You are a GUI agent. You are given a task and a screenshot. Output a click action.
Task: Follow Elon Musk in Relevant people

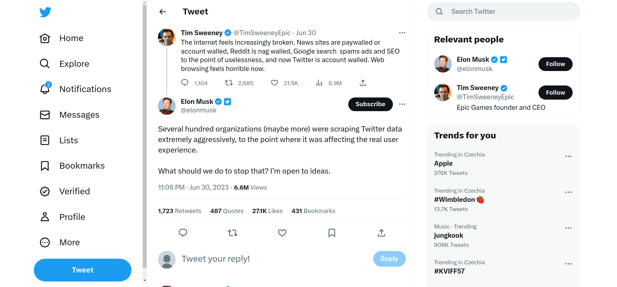555,64
